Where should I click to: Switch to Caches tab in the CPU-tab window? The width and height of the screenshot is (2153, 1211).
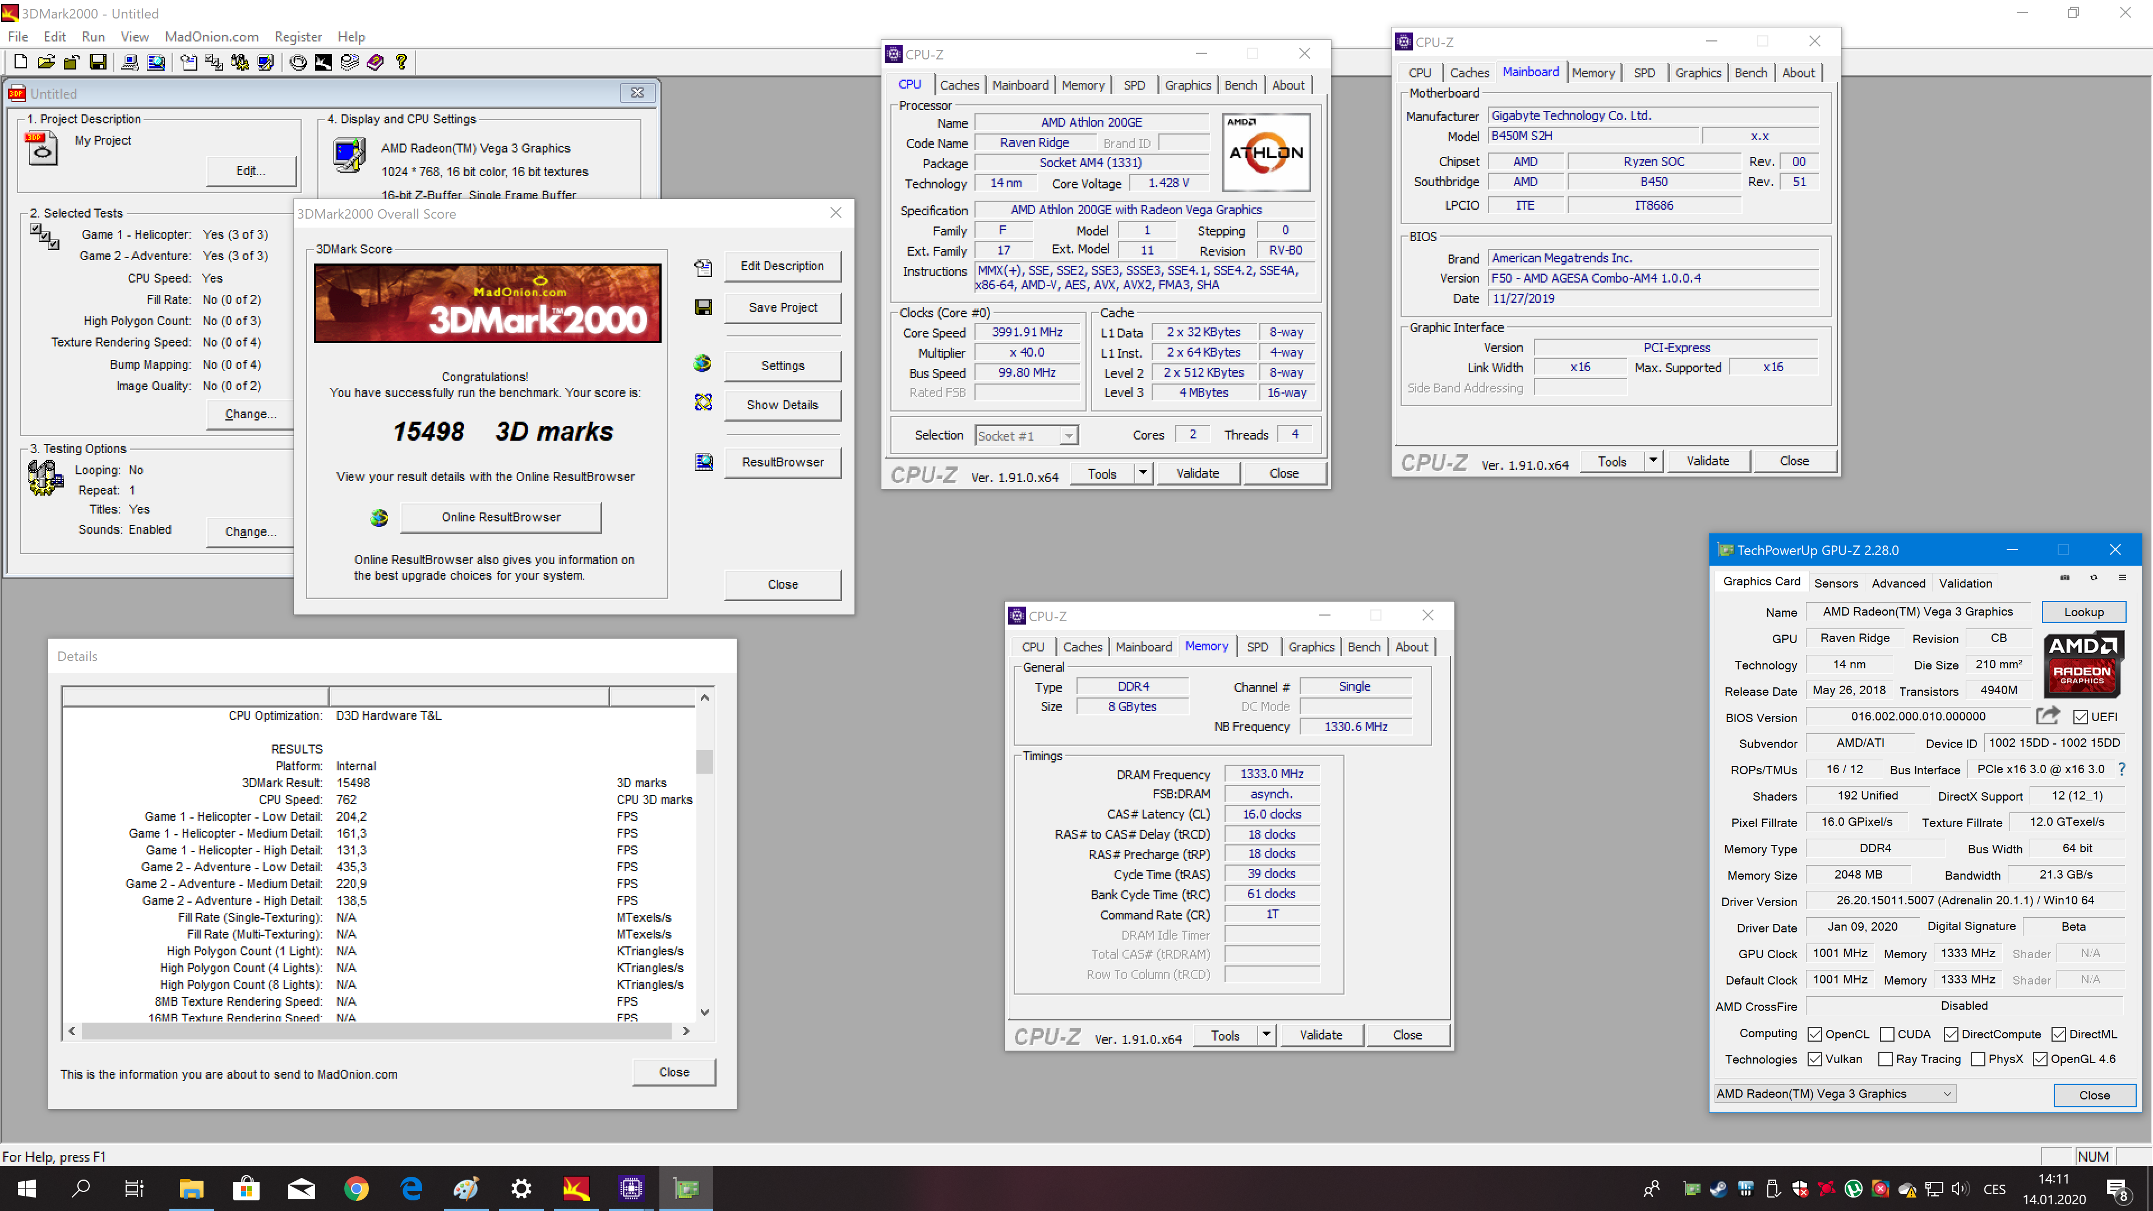pos(959,85)
